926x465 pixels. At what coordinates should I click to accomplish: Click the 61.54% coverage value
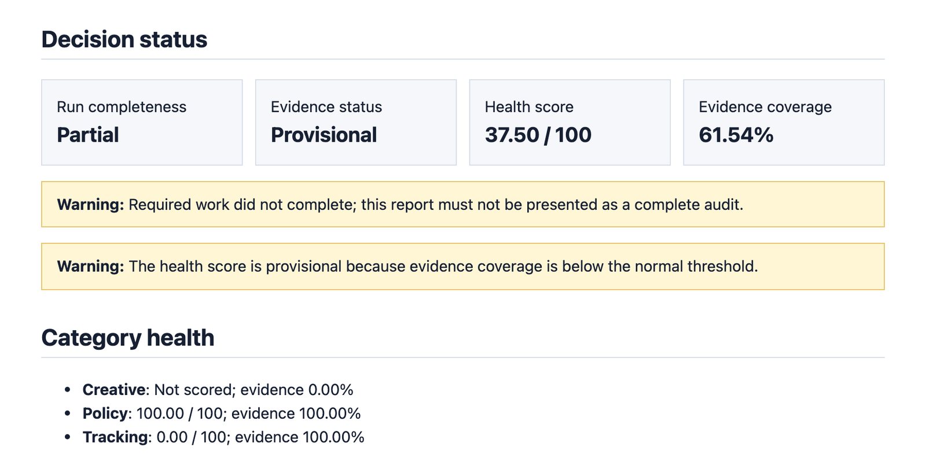point(736,135)
